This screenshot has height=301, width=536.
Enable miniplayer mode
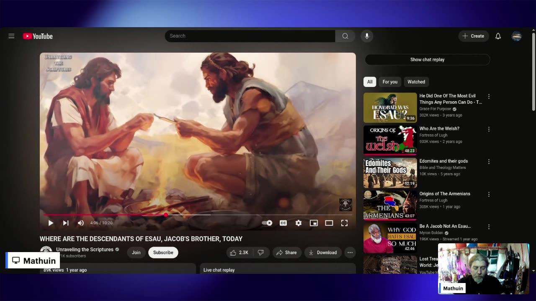(x=314, y=223)
